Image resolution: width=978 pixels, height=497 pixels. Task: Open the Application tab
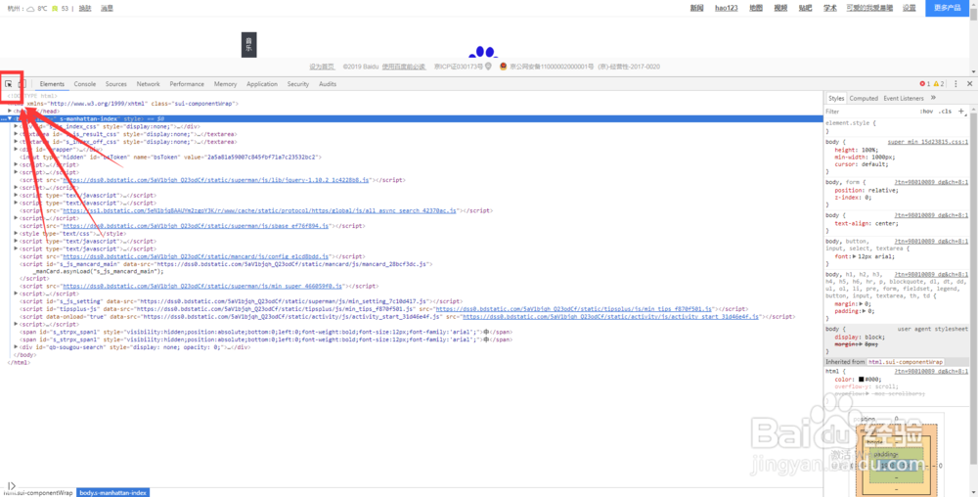(262, 83)
